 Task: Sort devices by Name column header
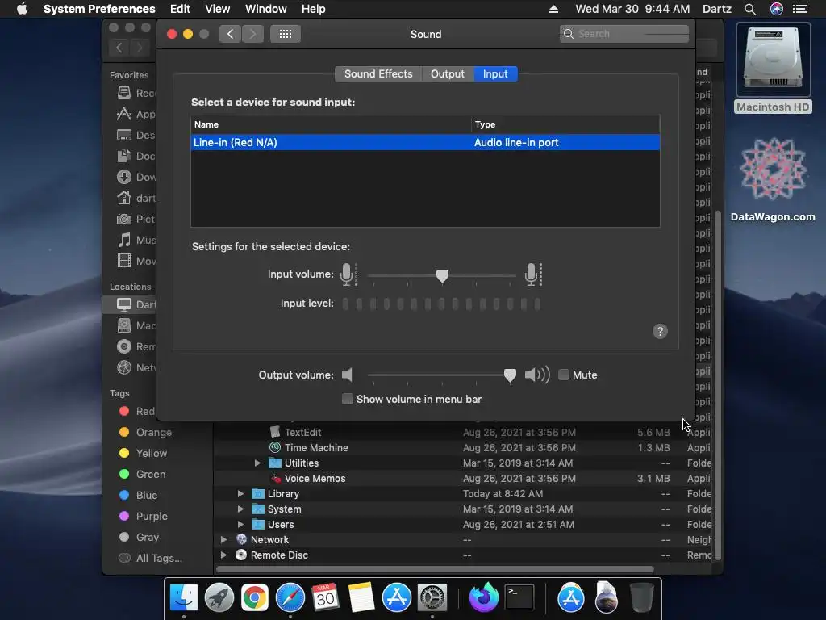point(331,124)
